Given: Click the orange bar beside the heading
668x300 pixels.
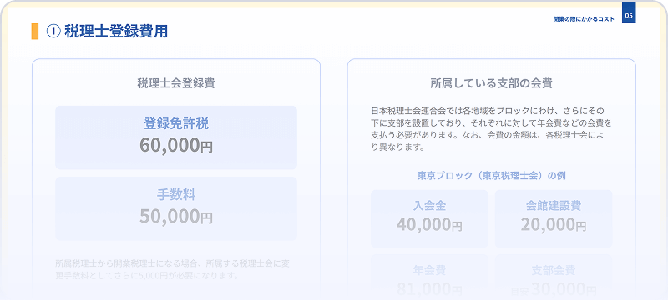Looking at the screenshot, I should click(34, 32).
